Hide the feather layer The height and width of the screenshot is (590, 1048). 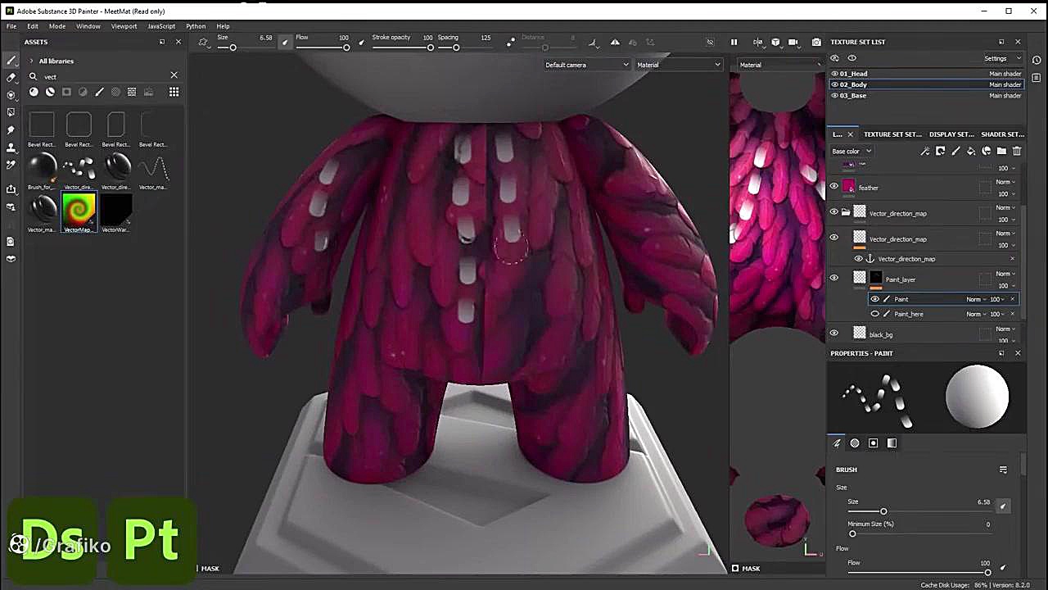833,187
